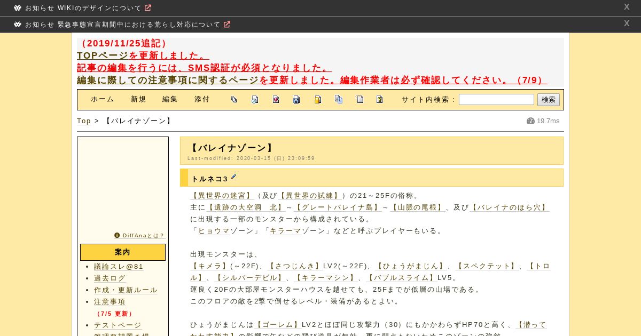The width and height of the screenshot is (641, 336).
Task: Open the 【バブルスライム】 monster link
Action: tap(402, 278)
